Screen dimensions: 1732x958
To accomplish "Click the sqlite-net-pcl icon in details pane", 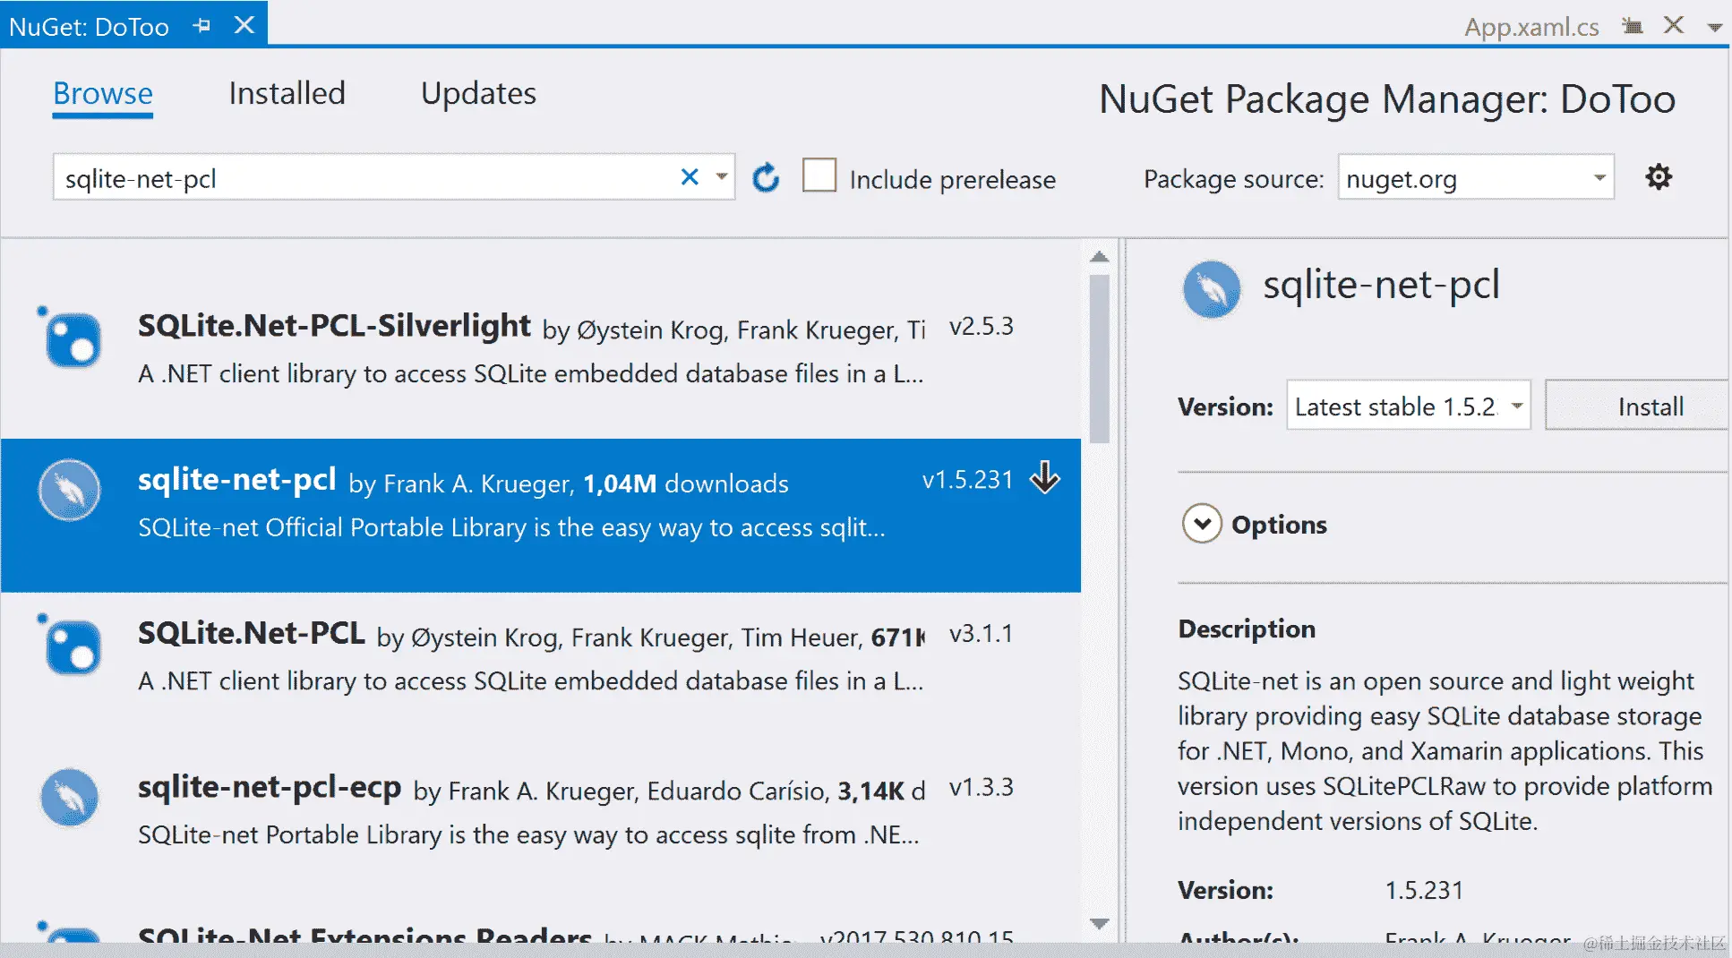I will (x=1212, y=289).
